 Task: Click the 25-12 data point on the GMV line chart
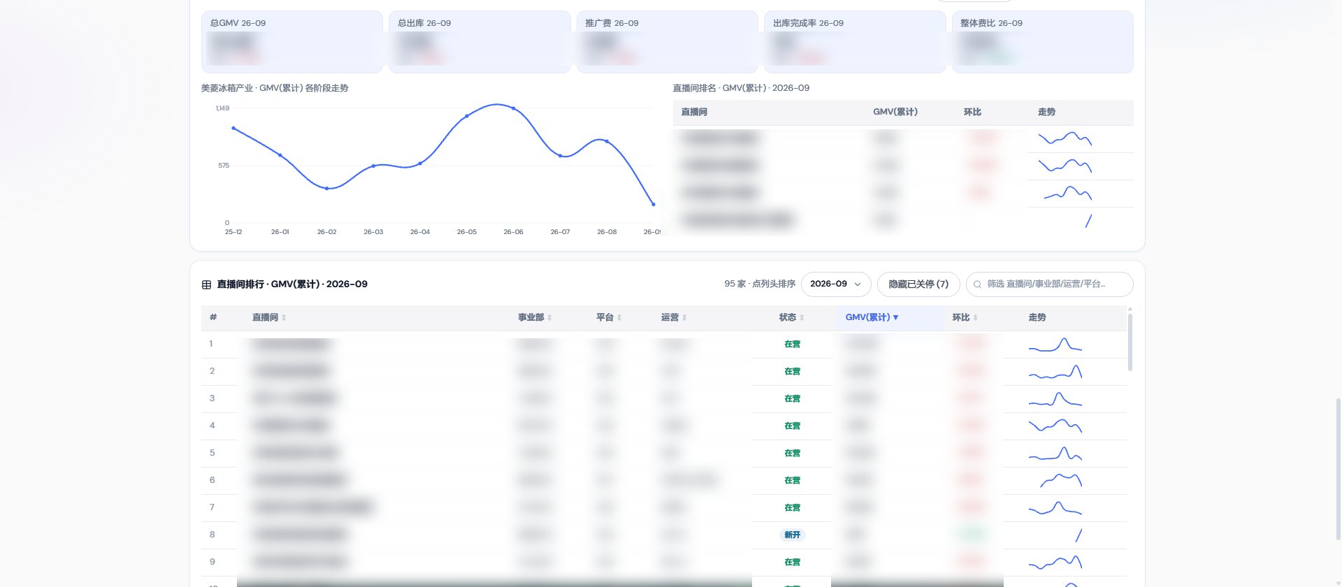[x=233, y=128]
